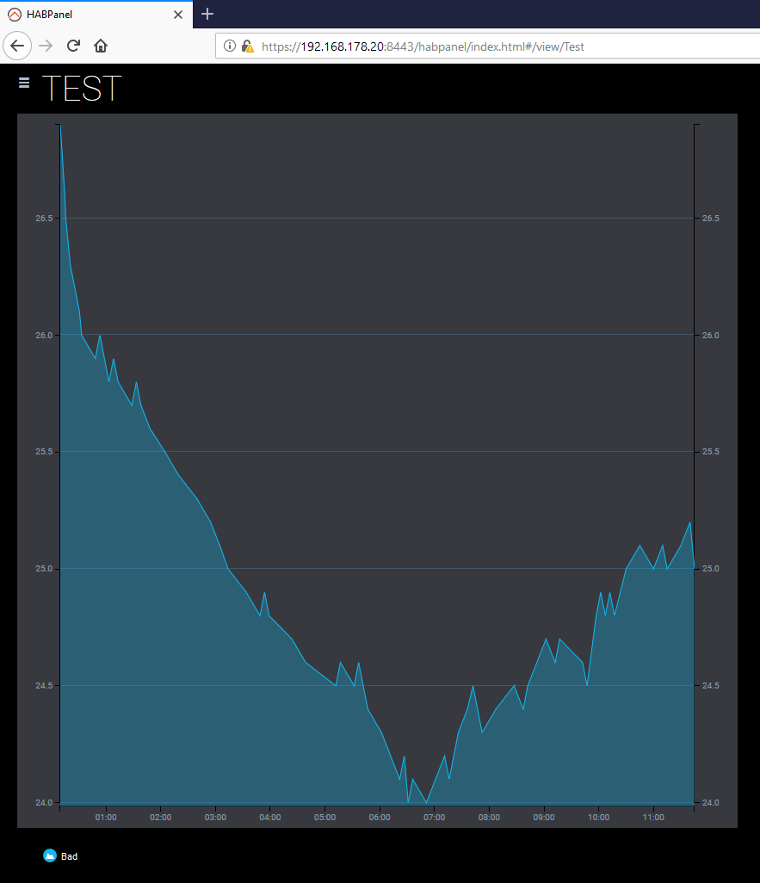
Task: Select the HABPanel browser tab
Action: [x=96, y=15]
